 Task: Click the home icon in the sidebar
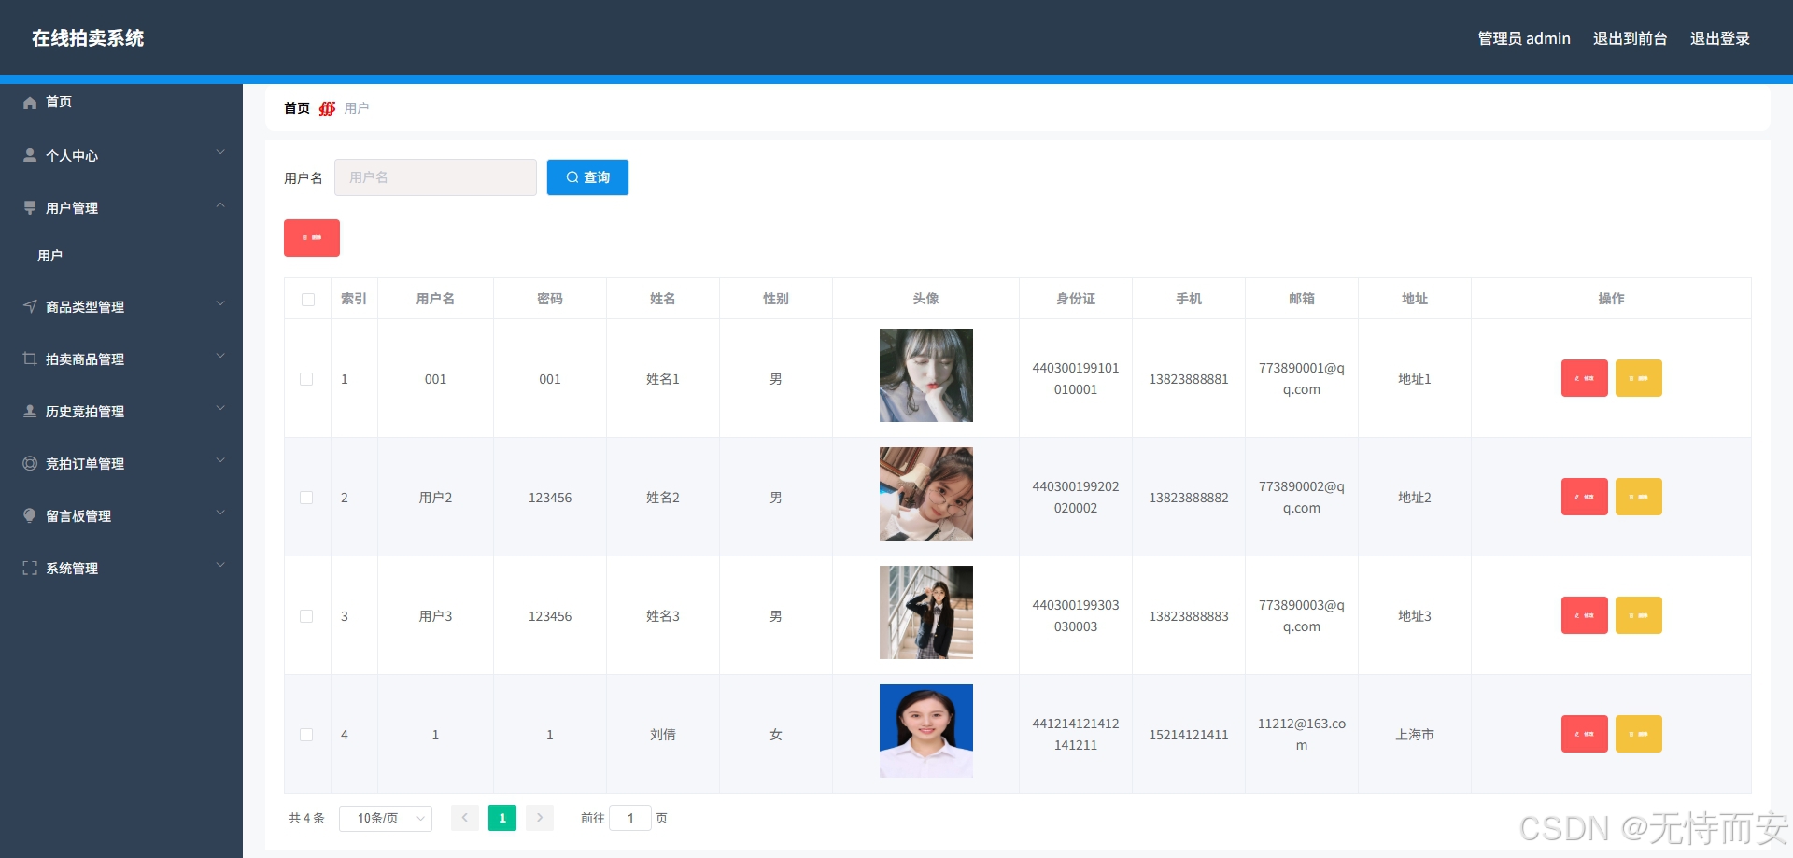click(30, 103)
